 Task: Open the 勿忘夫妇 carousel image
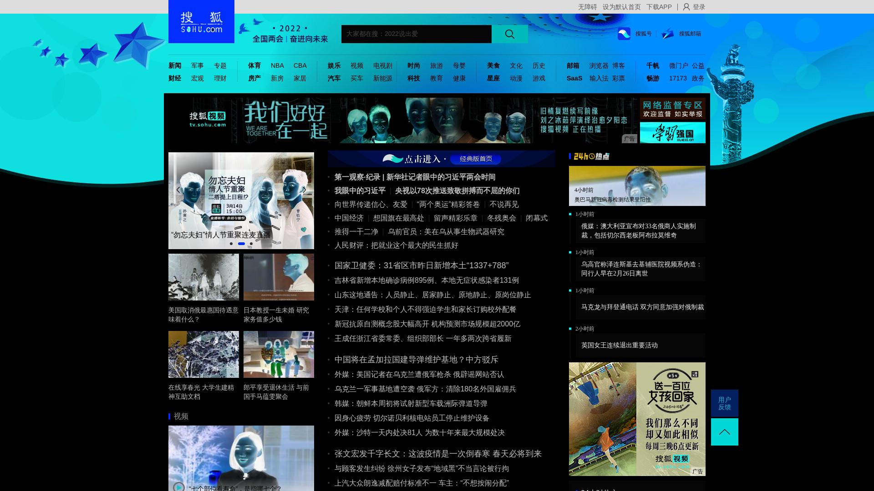(x=241, y=200)
